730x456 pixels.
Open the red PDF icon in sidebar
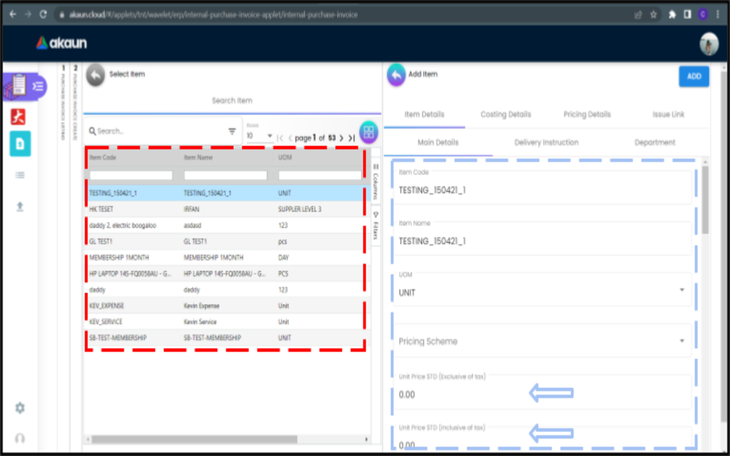19,117
